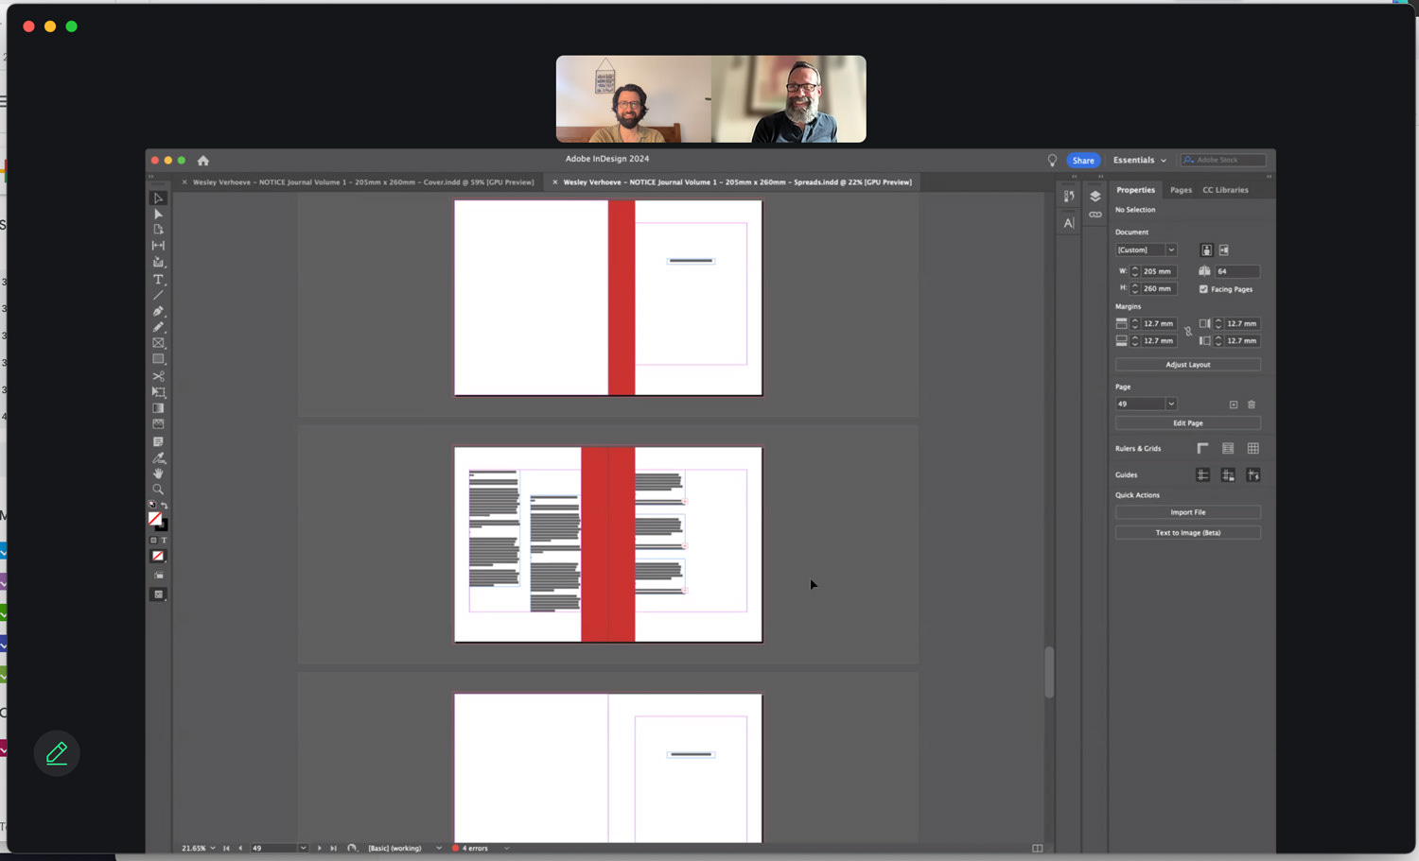Increment the H 260 mm stepper
This screenshot has width=1419, height=861.
[x=1135, y=285]
